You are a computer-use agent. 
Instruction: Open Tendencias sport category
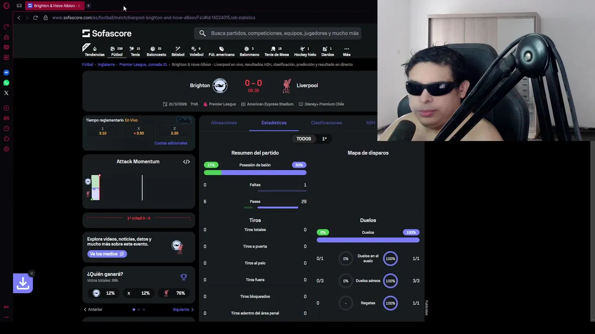[94, 51]
